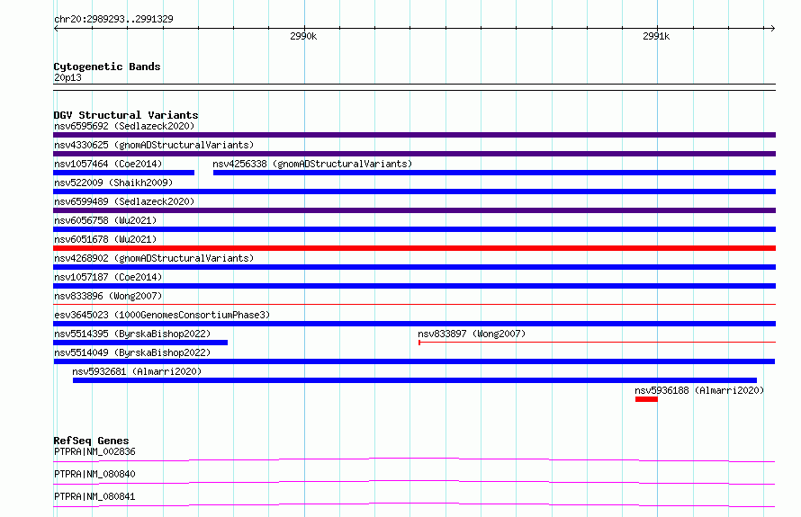Open the nsv5932681 (Almarri2020) label
The width and height of the screenshot is (801, 517).
click(137, 371)
